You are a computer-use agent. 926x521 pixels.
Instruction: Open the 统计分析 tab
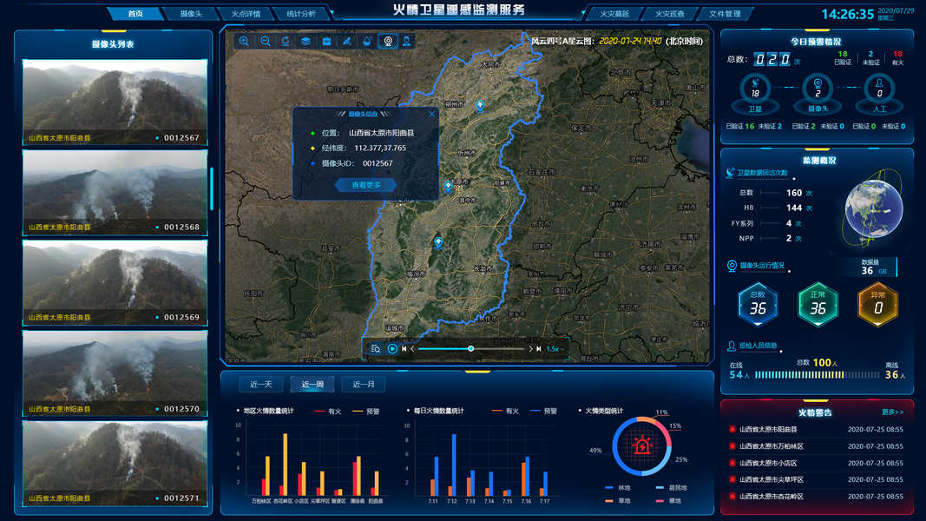(301, 14)
